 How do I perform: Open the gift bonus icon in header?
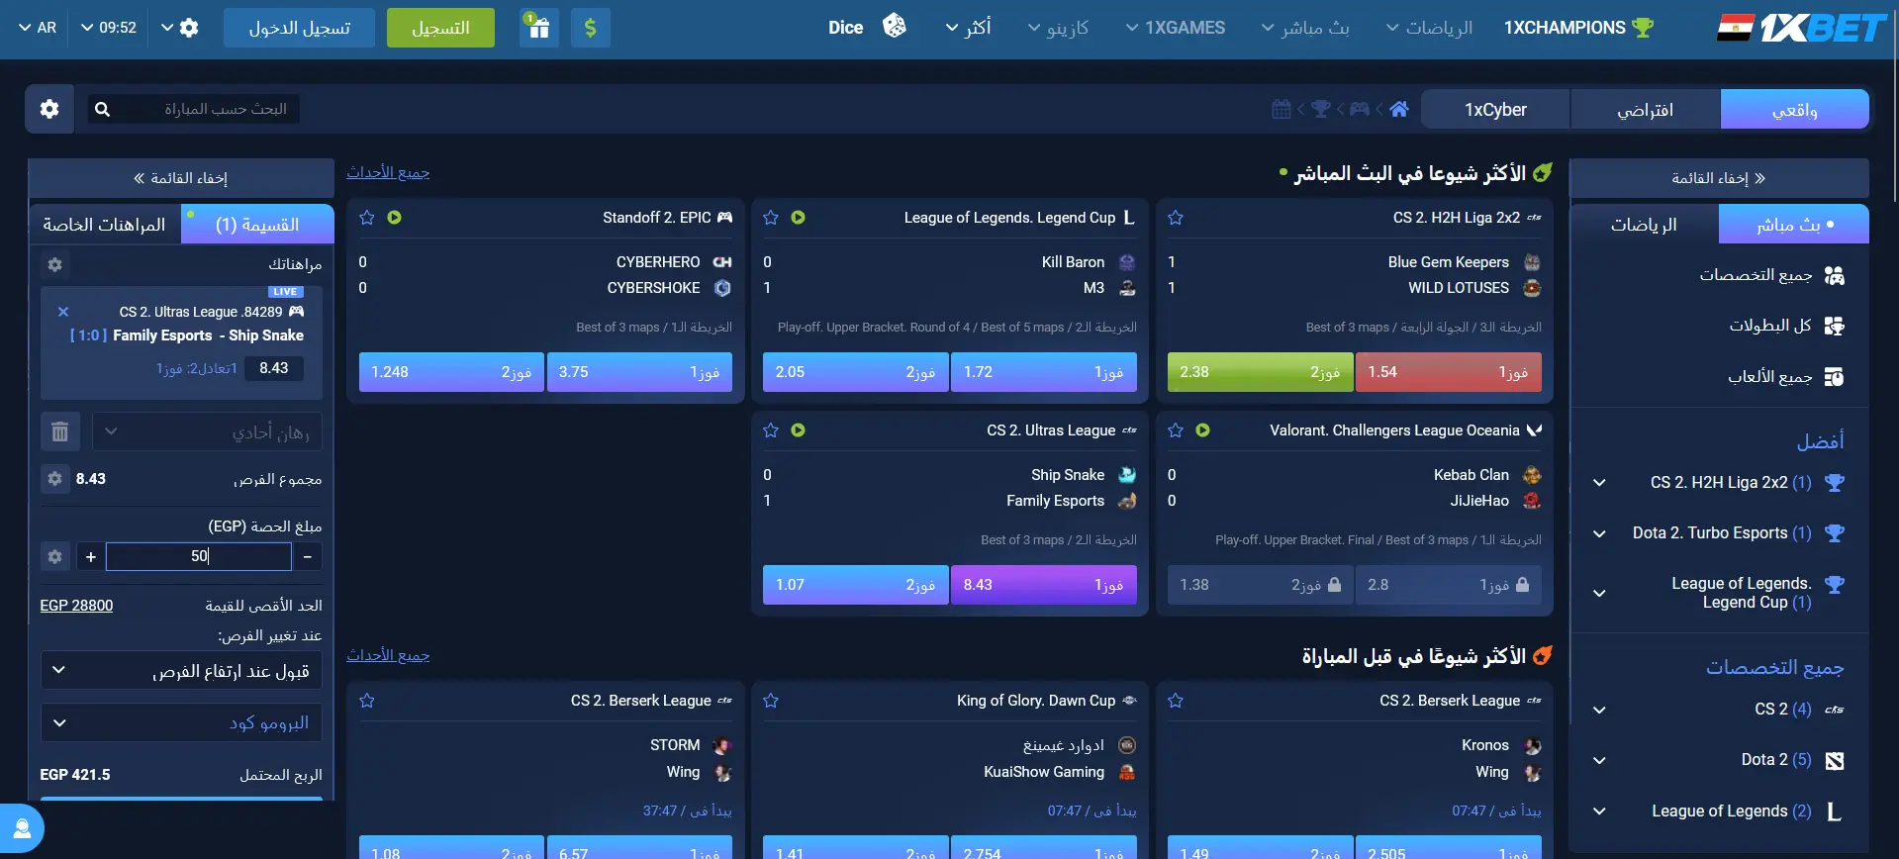coord(539,28)
